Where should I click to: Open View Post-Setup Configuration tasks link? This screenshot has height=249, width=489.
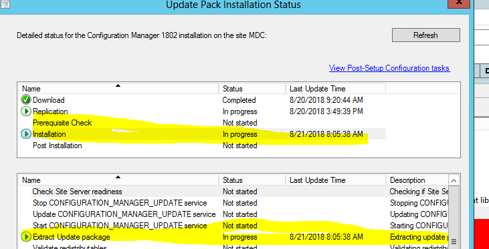[389, 68]
